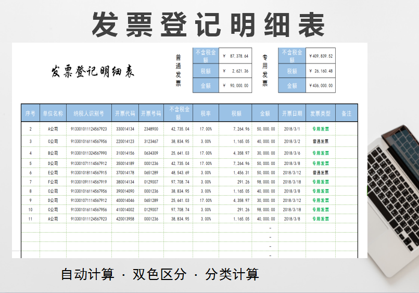Click the A公司 cell in row 11
419x293 pixels.
(x=53, y=219)
